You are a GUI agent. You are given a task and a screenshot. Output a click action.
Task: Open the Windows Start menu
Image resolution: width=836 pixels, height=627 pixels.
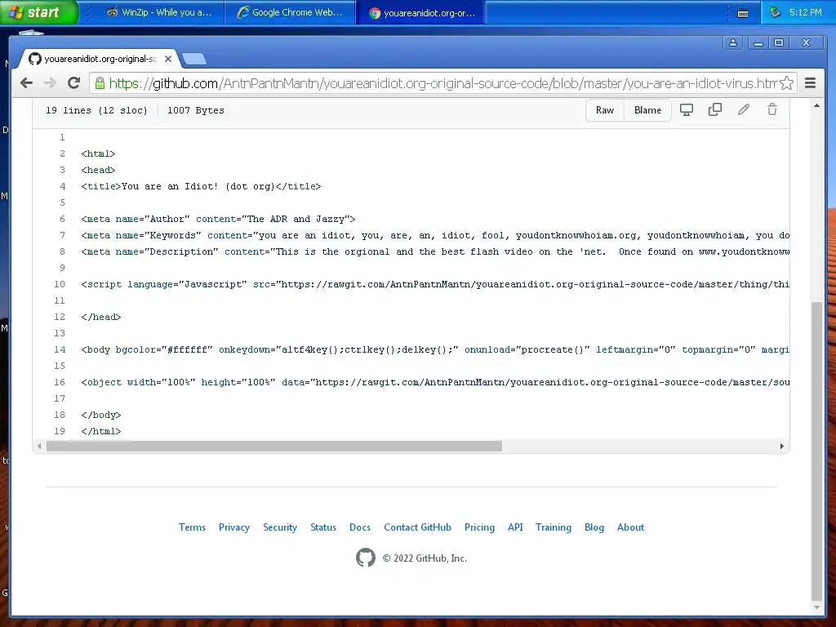pyautogui.click(x=38, y=12)
